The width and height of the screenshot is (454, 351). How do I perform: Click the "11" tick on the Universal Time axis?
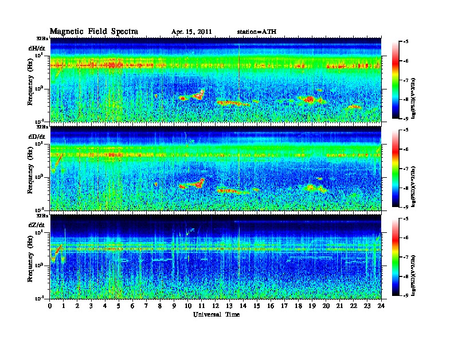[x=202, y=306]
